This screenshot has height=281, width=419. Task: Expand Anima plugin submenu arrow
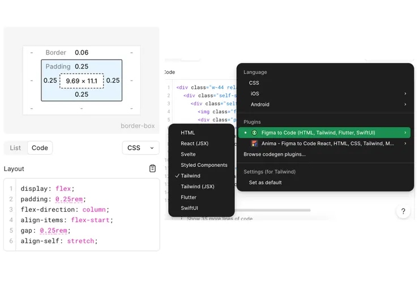pos(405,143)
